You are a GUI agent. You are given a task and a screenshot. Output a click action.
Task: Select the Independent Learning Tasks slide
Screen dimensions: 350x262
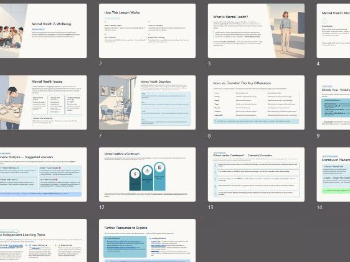coord(44,241)
